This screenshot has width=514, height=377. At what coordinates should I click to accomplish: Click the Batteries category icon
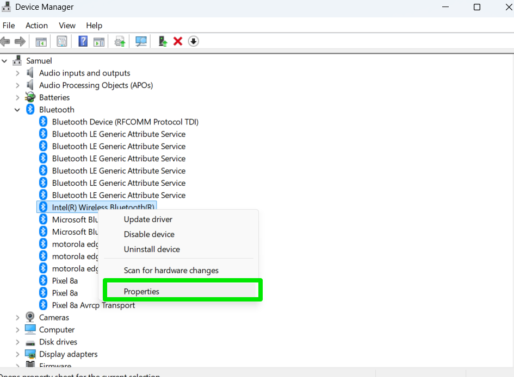click(30, 97)
